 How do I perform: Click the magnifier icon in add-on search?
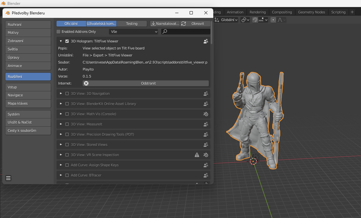pos(165,32)
